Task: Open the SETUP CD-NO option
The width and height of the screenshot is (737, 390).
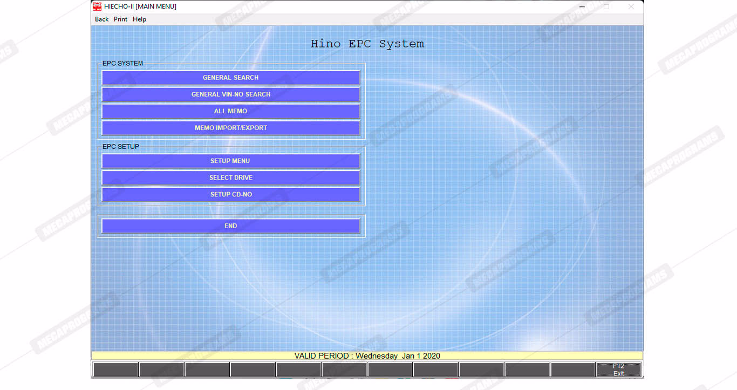Action: pyautogui.click(x=230, y=194)
